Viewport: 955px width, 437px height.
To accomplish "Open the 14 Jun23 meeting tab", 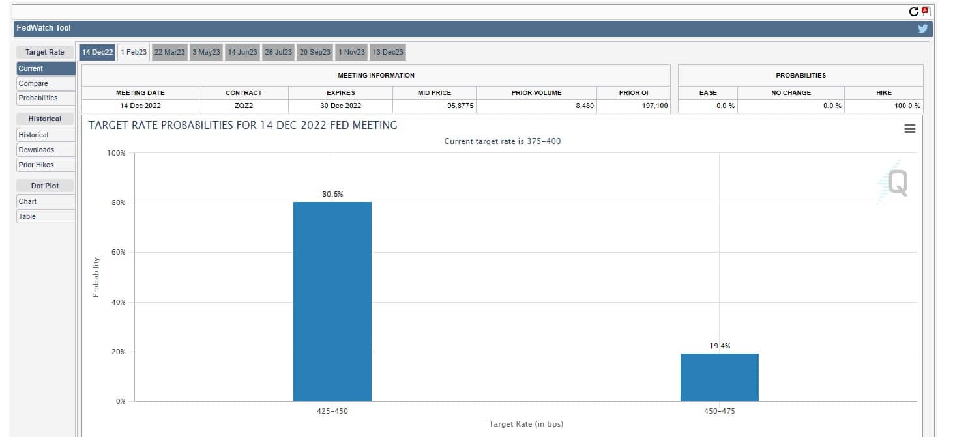I will pyautogui.click(x=242, y=52).
